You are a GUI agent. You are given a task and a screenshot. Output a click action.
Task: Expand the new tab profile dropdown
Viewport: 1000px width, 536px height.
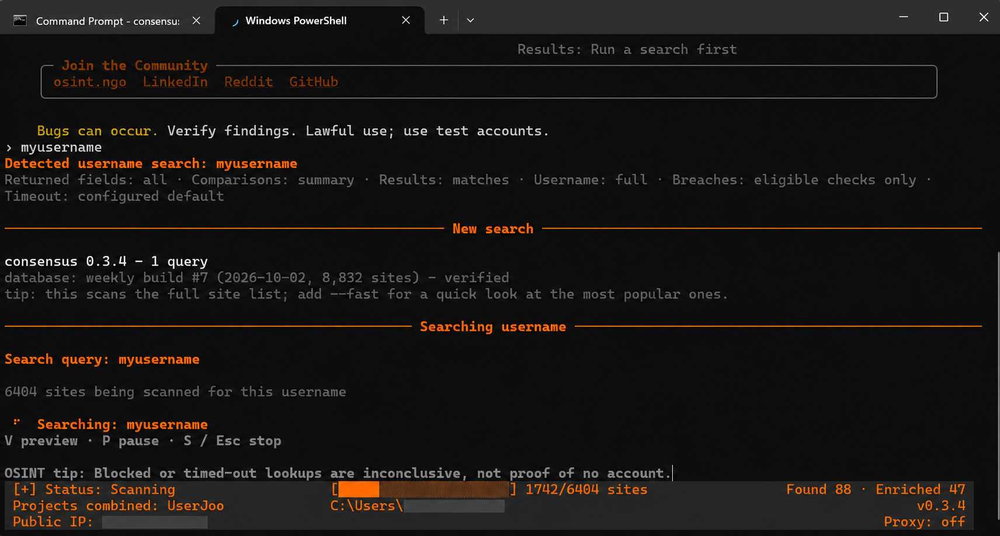click(470, 20)
